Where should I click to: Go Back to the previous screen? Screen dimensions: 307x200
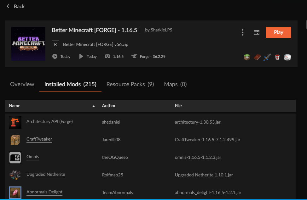[x=16, y=6]
